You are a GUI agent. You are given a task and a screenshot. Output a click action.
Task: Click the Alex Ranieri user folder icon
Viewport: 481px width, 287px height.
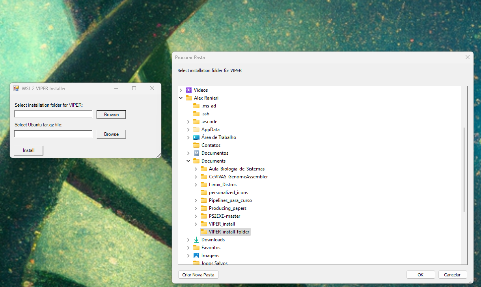click(188, 98)
